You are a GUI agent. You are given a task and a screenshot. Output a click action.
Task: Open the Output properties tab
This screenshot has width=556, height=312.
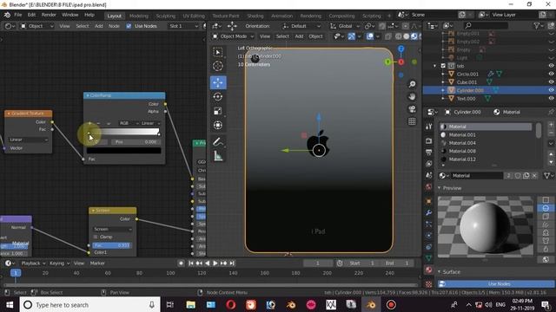(428, 153)
